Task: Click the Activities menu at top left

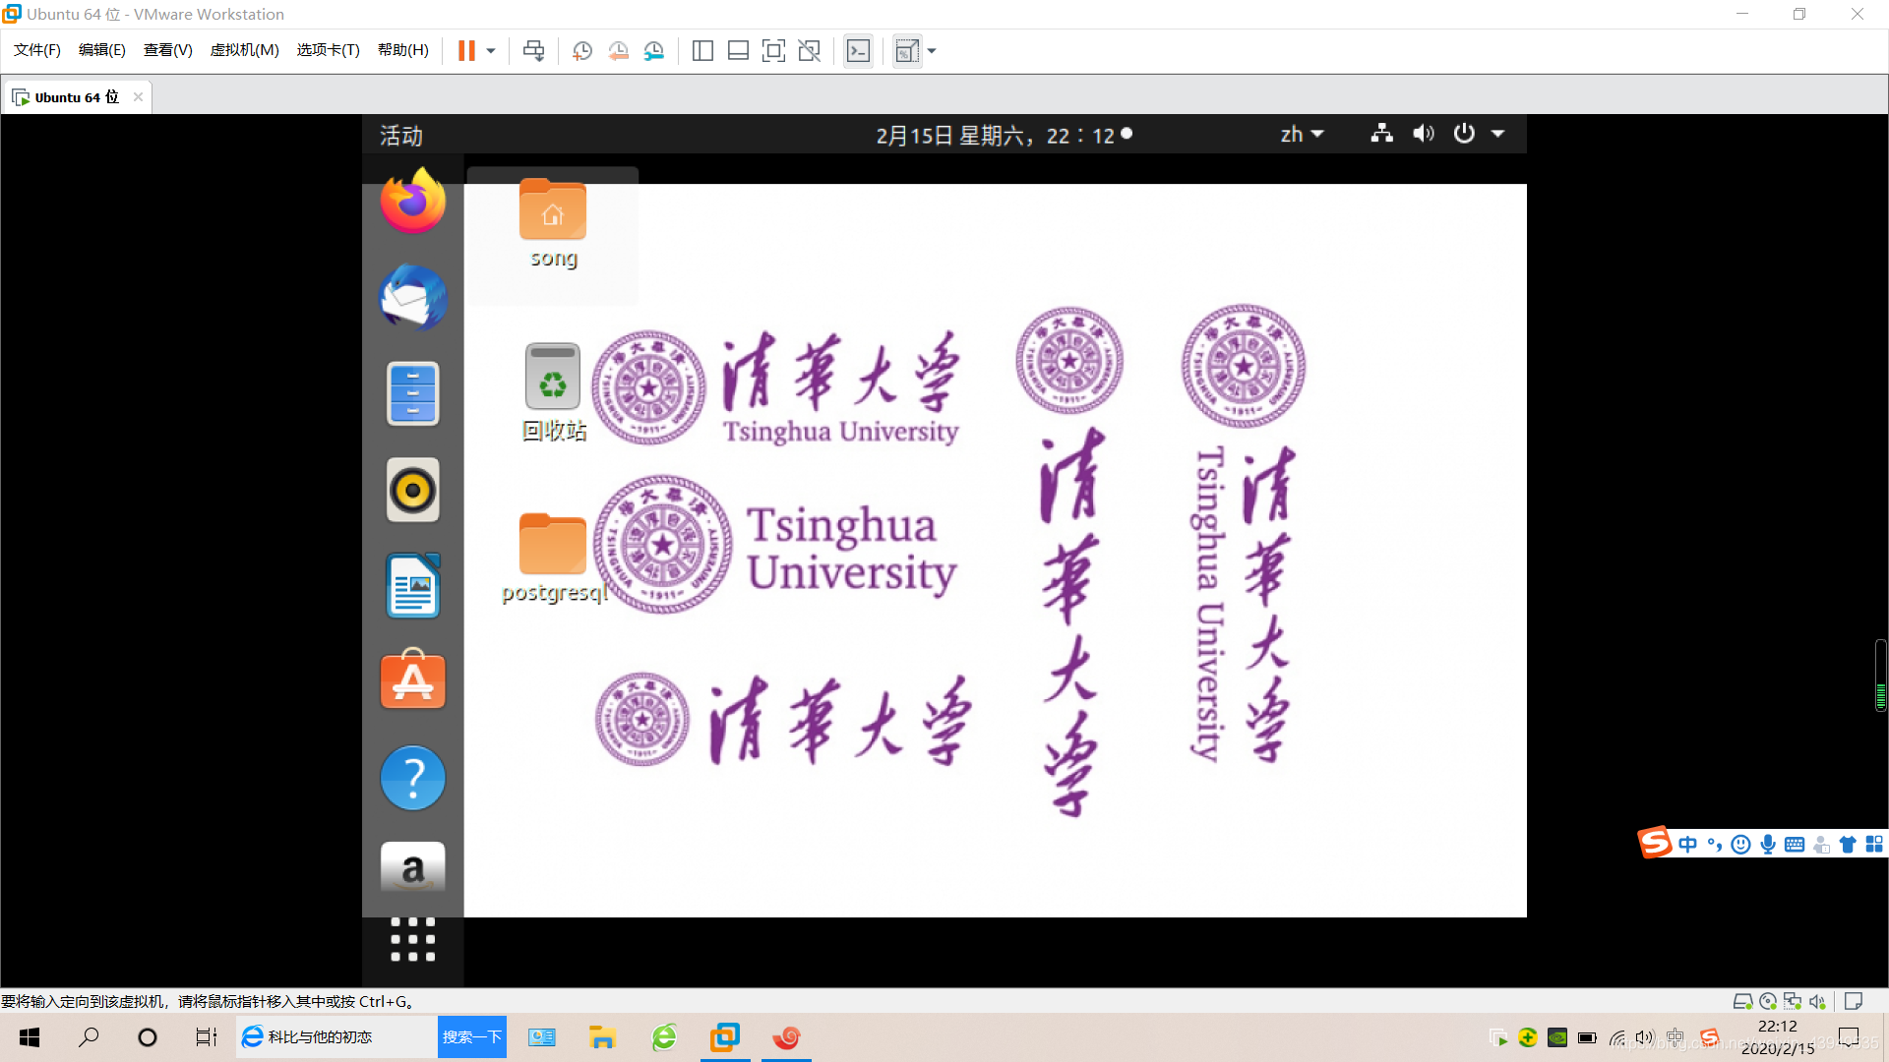Action: [x=400, y=134]
